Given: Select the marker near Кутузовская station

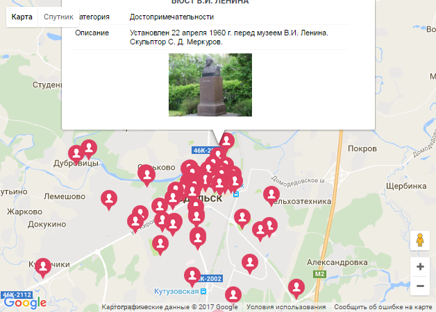Looking at the screenshot, I should [192, 276].
